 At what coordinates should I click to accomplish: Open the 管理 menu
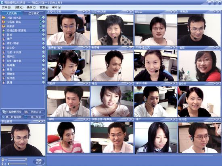click(x=44, y=7)
